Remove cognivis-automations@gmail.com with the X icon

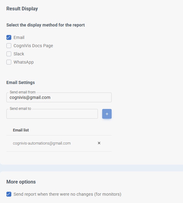(x=99, y=143)
